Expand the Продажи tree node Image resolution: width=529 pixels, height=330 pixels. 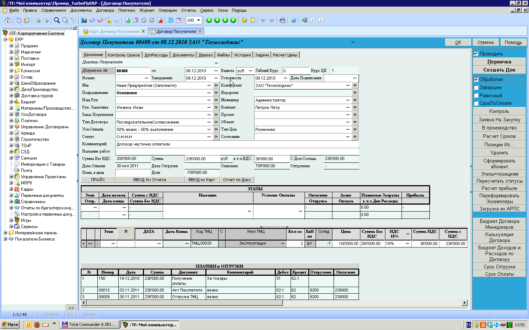11,46
